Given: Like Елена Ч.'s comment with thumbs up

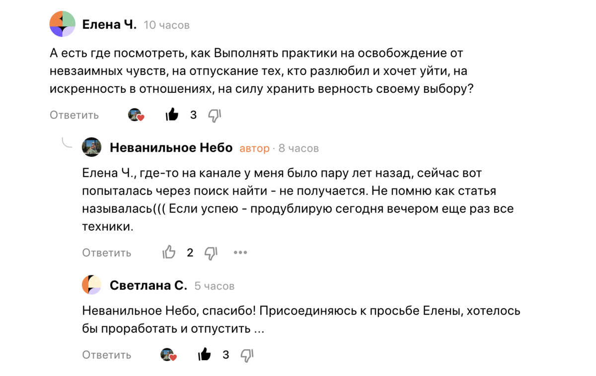Looking at the screenshot, I should (171, 115).
